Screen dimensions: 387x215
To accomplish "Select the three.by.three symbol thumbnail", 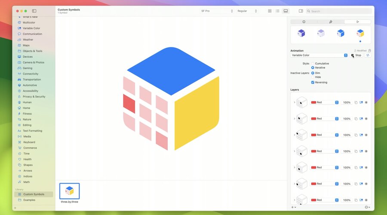I will tap(69, 191).
